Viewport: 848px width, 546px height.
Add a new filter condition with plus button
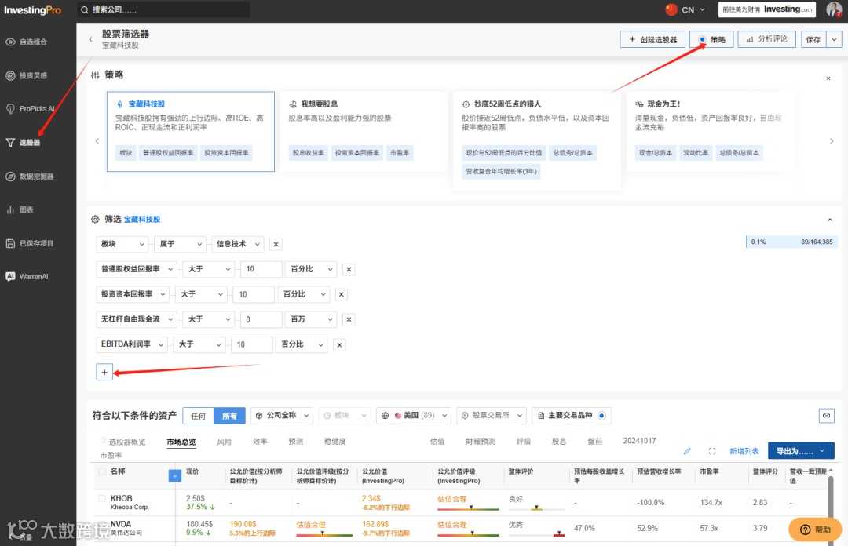click(x=104, y=372)
